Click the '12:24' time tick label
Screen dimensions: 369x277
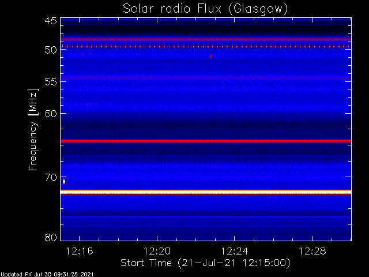(x=235, y=251)
